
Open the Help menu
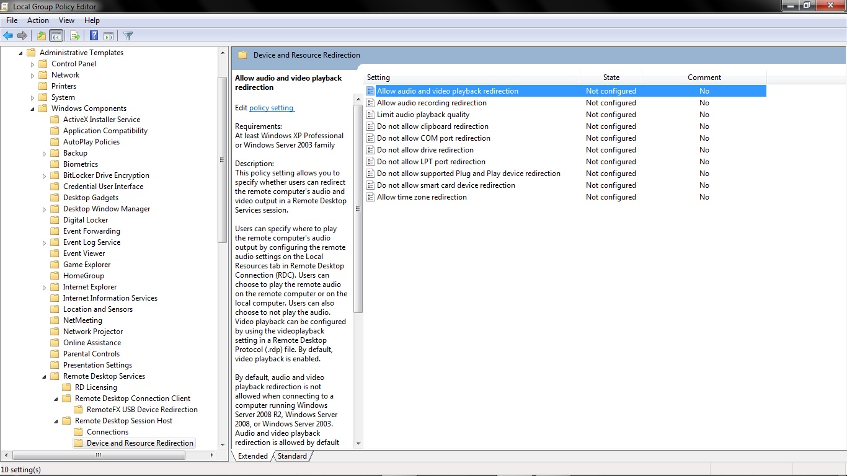[92, 20]
